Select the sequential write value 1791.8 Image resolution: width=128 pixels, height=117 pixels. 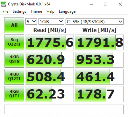pos(99,42)
